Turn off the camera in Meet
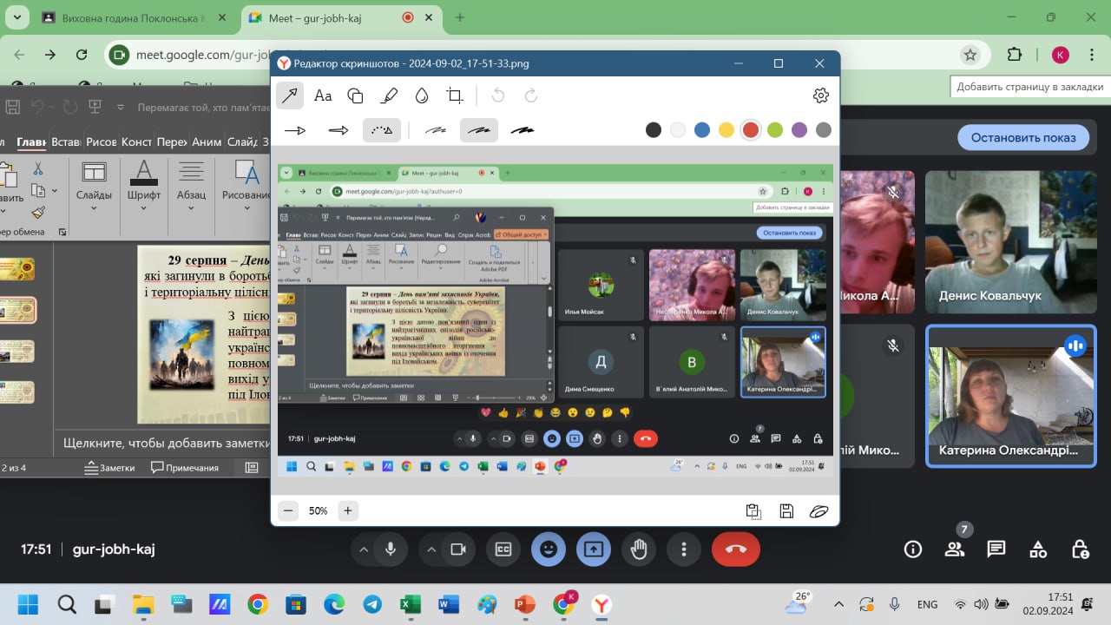Image resolution: width=1111 pixels, height=625 pixels. (458, 549)
